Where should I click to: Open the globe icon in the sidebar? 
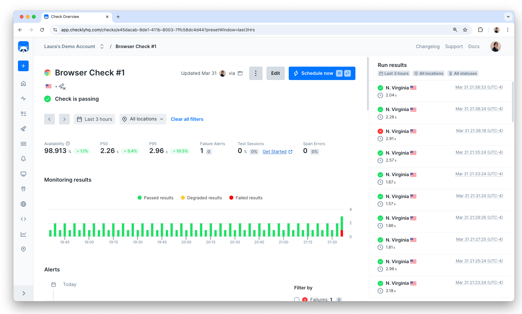tap(23, 204)
